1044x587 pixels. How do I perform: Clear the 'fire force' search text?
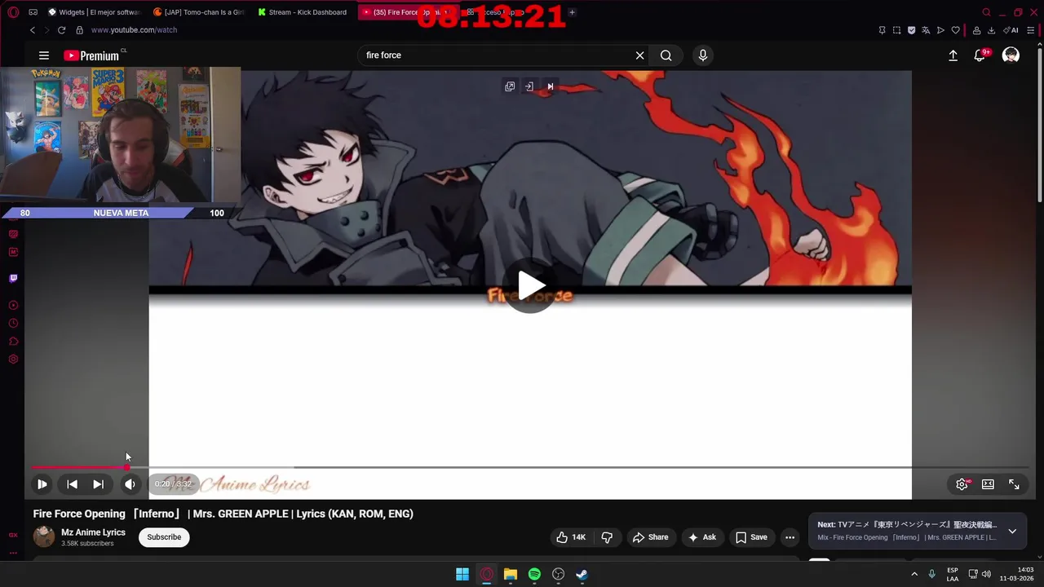coord(640,55)
